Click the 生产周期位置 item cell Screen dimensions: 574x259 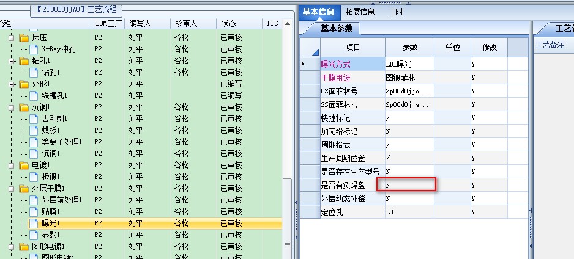pyautogui.click(x=352, y=159)
